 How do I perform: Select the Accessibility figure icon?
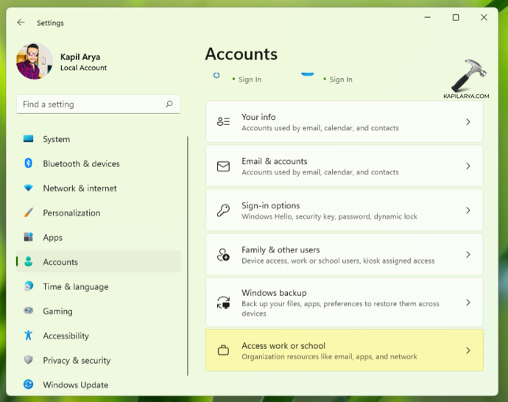coord(29,336)
